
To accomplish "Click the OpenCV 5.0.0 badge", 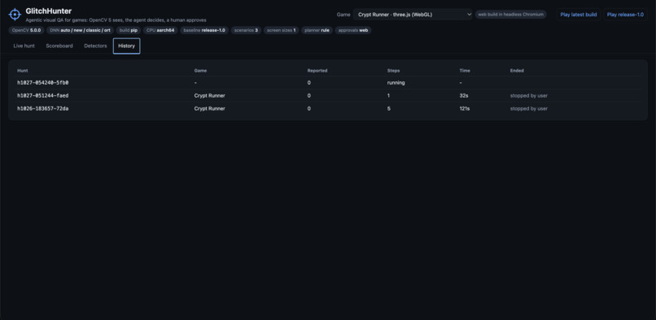I will (26, 30).
